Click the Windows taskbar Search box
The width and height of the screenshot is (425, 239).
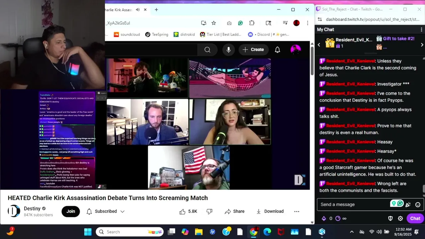130,232
